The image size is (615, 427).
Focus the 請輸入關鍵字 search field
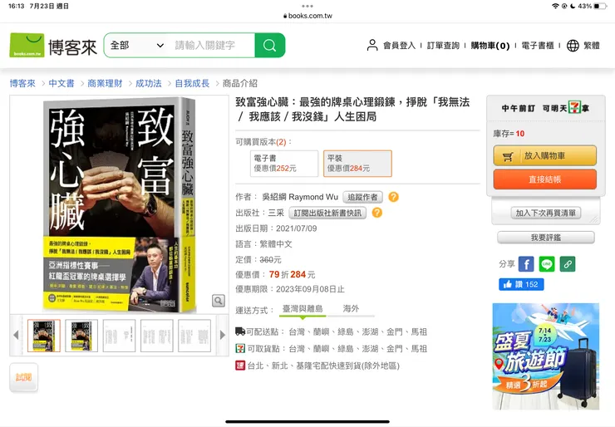[x=212, y=45]
